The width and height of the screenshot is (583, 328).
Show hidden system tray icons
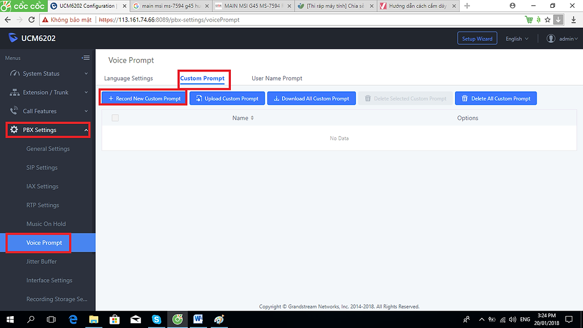(x=481, y=320)
